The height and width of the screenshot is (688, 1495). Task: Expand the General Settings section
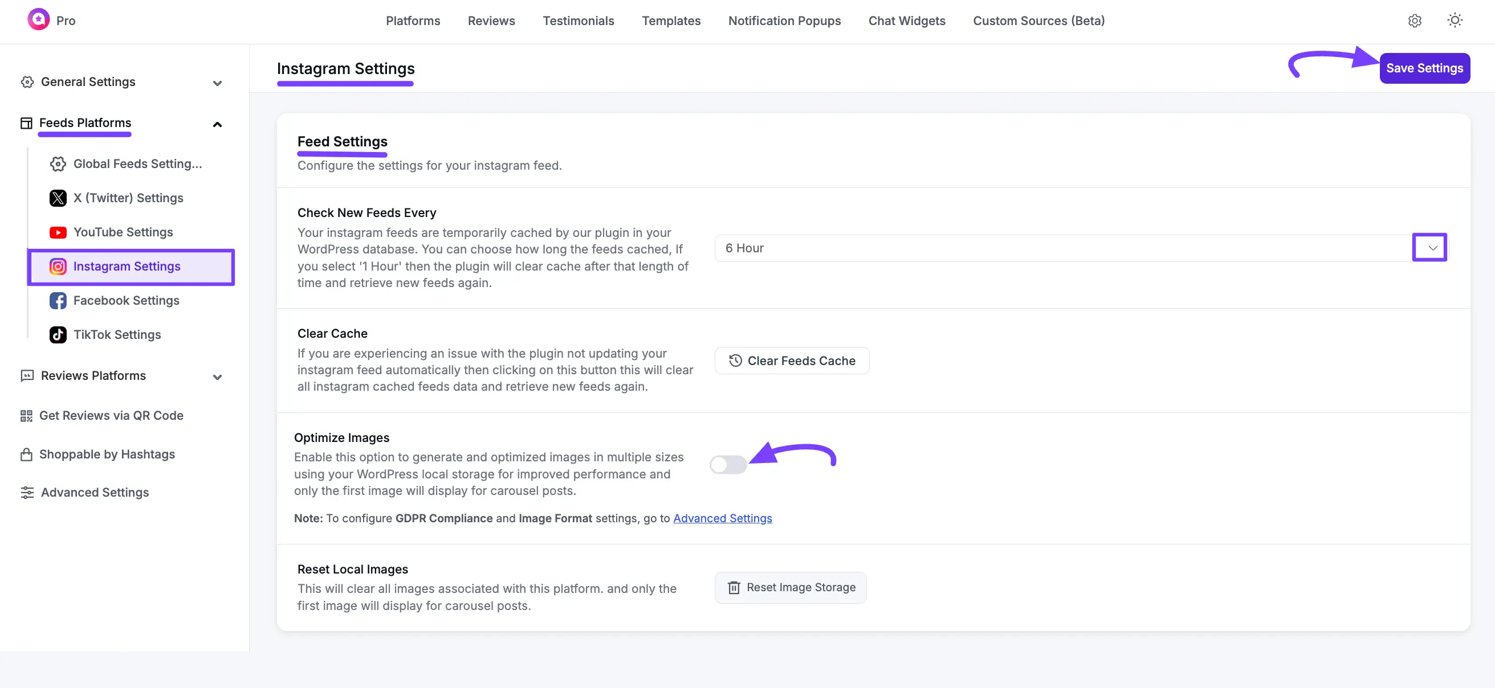217,83
